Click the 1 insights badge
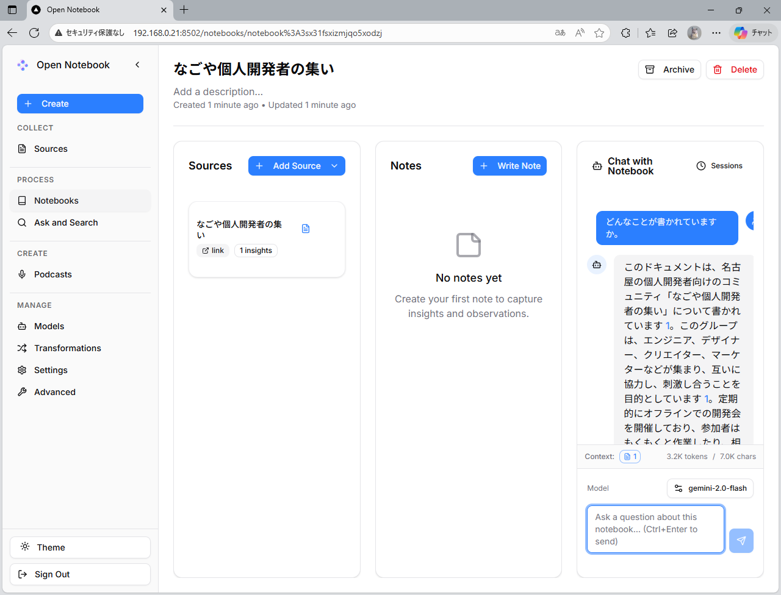The width and height of the screenshot is (781, 595). (256, 251)
